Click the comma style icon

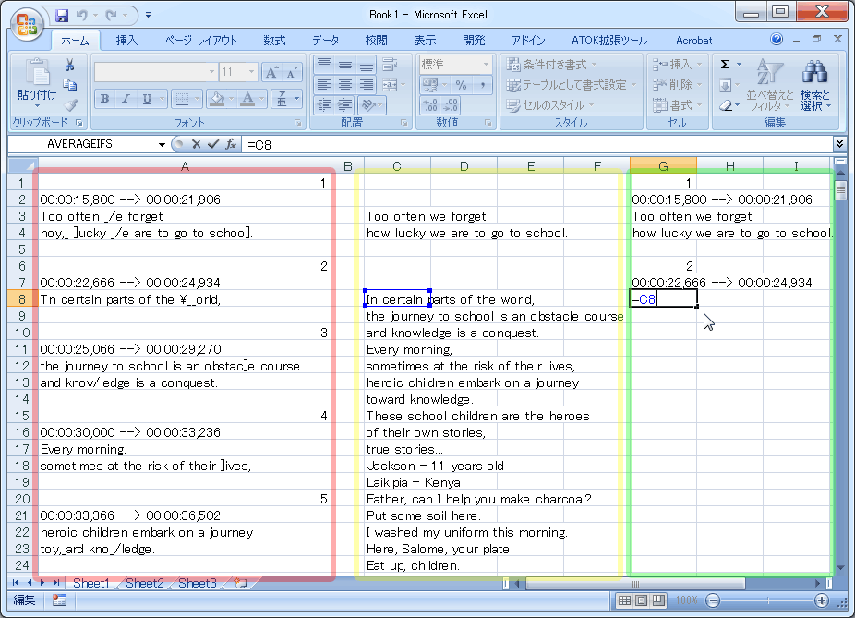coord(483,85)
